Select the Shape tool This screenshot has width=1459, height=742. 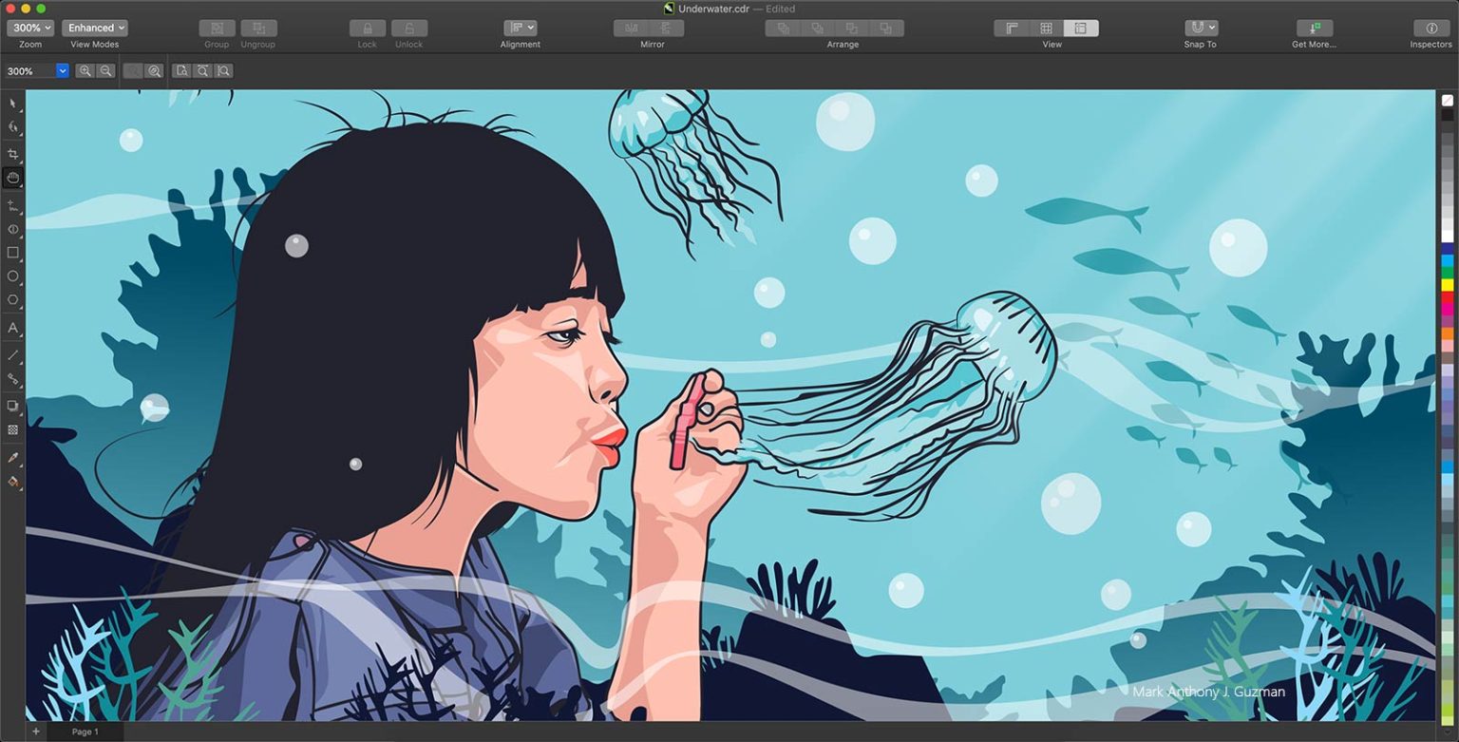click(13, 128)
